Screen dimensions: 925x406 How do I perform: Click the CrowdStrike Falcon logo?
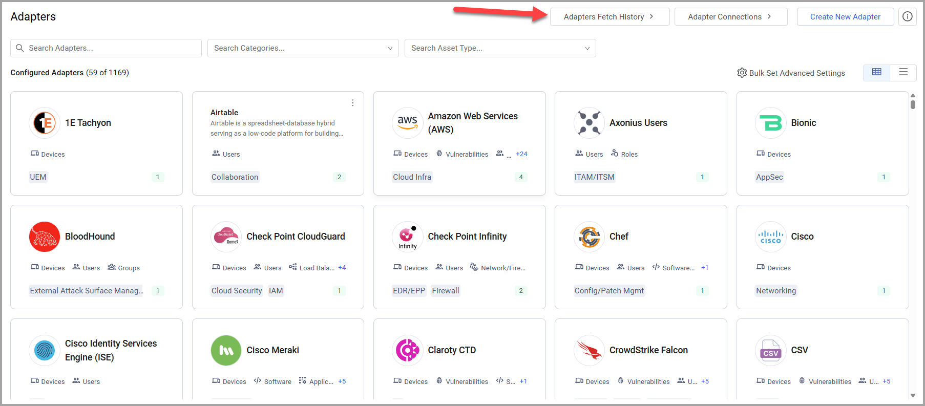pos(589,350)
